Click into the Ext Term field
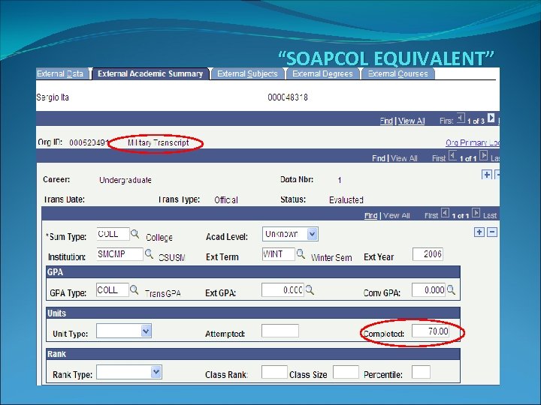Viewport: 541px width, 405px height. tap(279, 254)
